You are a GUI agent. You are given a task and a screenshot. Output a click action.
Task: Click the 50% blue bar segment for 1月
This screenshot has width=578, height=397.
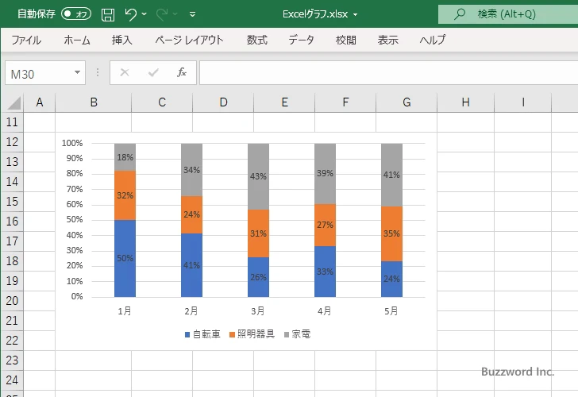125,259
